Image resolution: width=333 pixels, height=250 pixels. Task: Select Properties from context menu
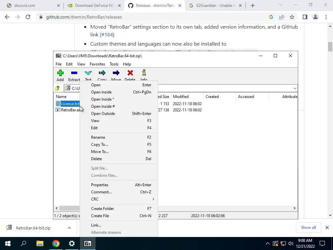(121, 185)
